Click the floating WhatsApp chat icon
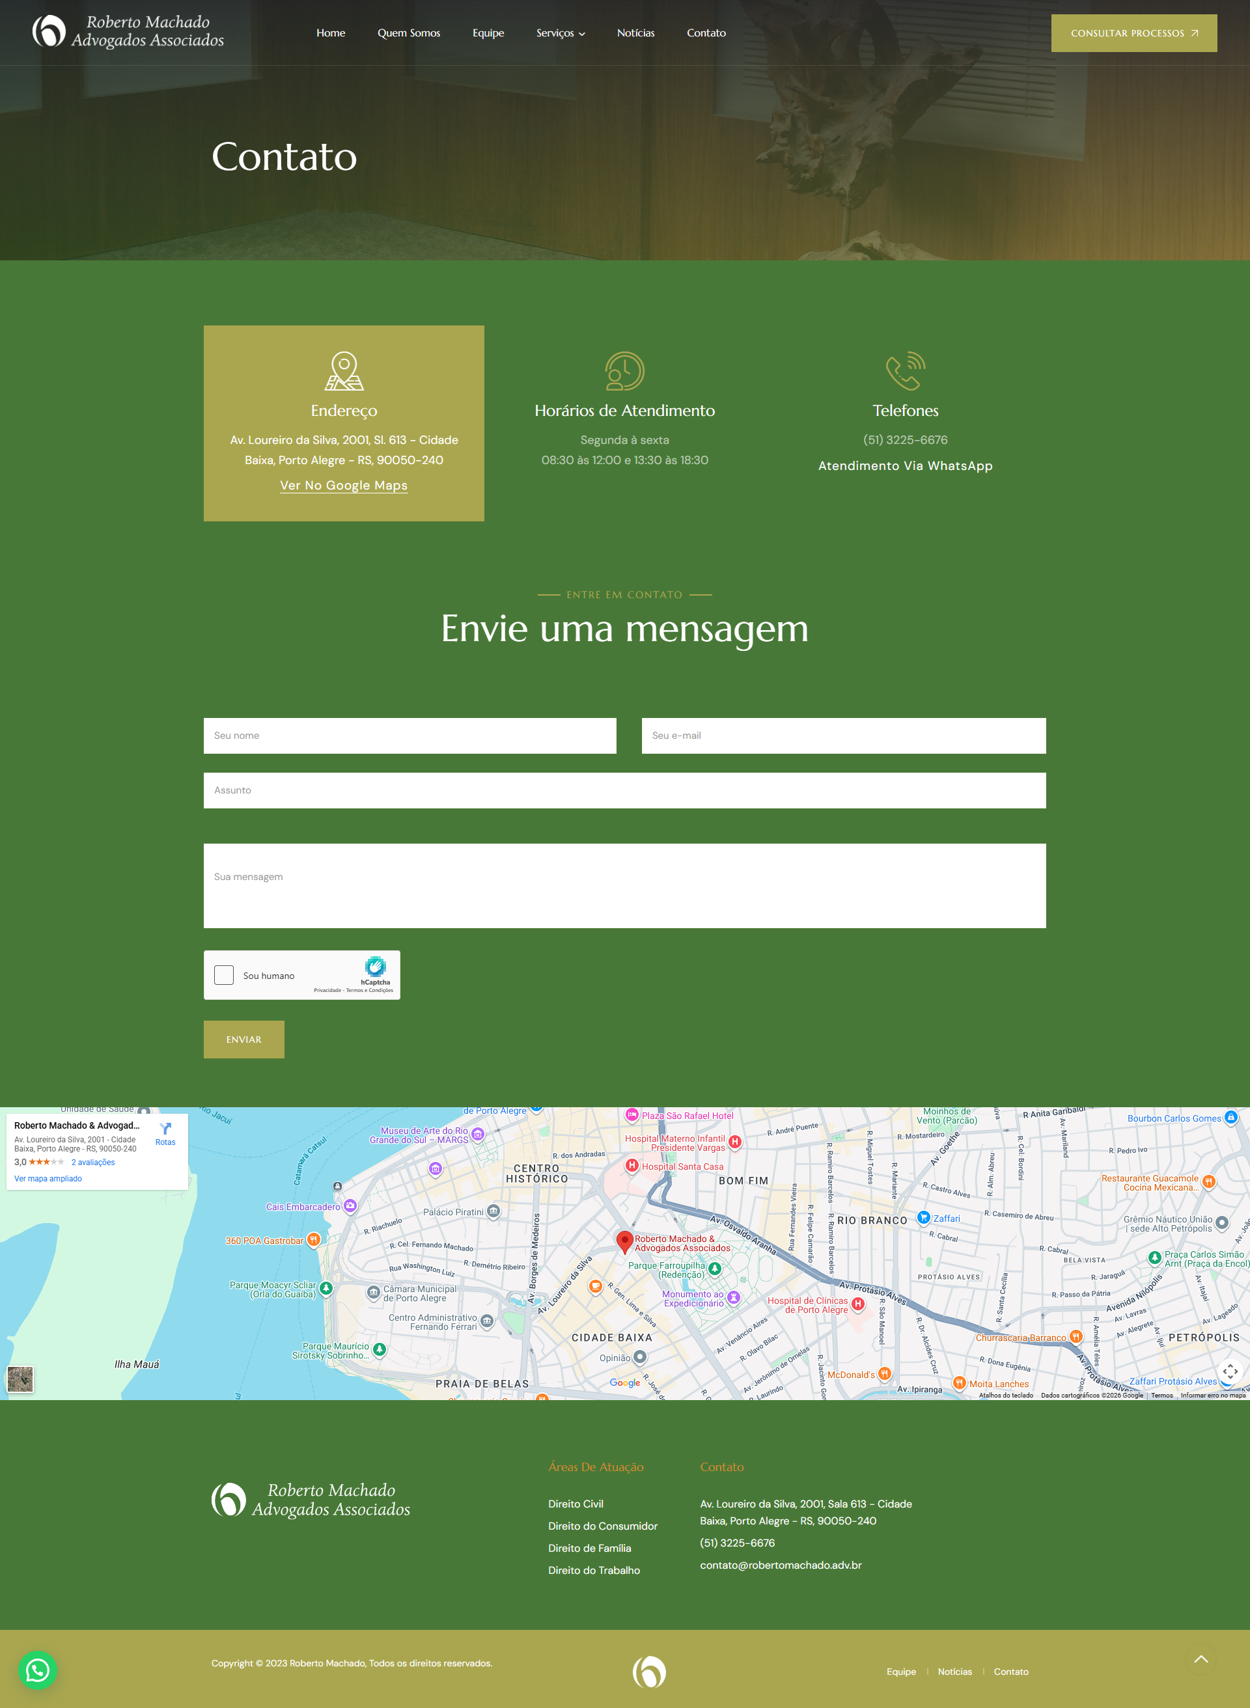The height and width of the screenshot is (1708, 1250). 37,1670
